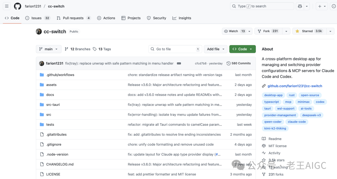Click the plus create-new icon

click(x=320, y=6)
